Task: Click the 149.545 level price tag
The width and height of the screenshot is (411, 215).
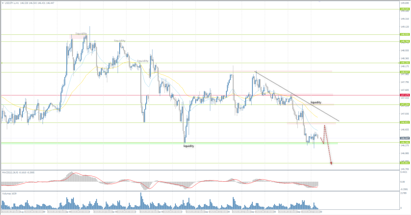Action: pos(404,9)
